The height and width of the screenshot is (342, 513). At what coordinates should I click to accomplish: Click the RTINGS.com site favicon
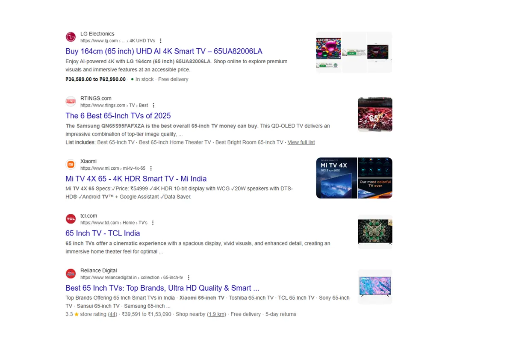tap(71, 102)
